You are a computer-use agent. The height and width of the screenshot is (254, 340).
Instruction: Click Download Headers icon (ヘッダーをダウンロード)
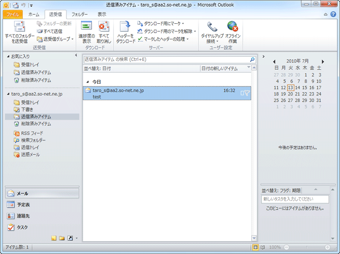coord(125,32)
